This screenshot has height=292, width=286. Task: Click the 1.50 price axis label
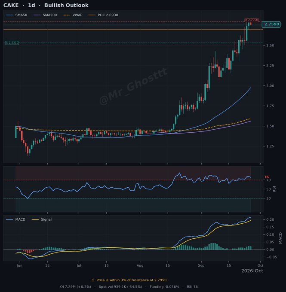[270, 126]
